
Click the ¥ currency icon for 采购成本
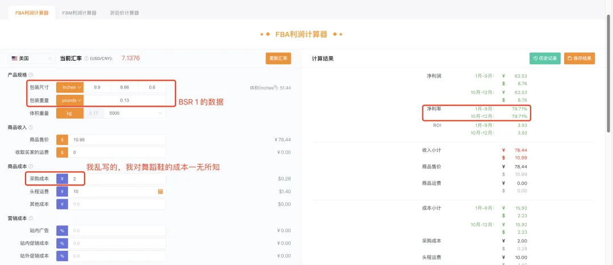pos(62,179)
